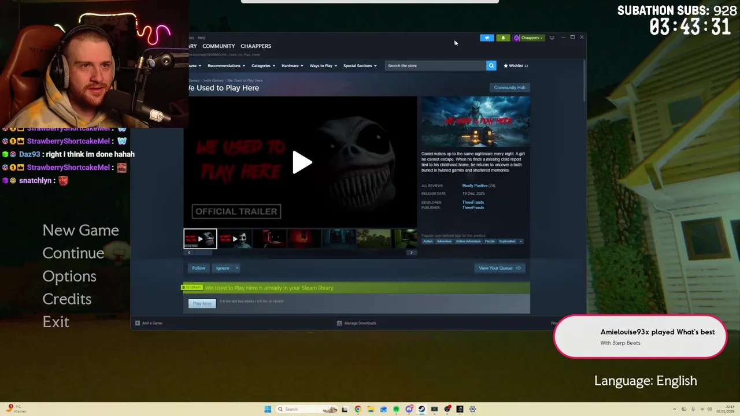Click the Action-Adventure tag

[x=468, y=241]
